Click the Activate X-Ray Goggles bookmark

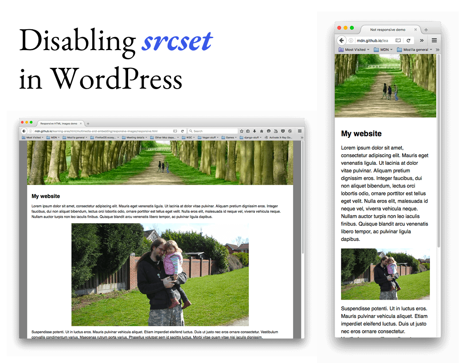pyautogui.click(x=280, y=137)
